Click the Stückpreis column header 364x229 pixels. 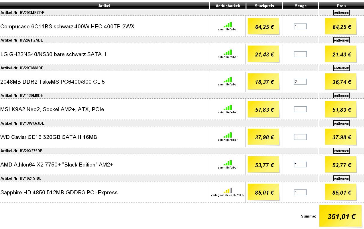tap(264, 6)
